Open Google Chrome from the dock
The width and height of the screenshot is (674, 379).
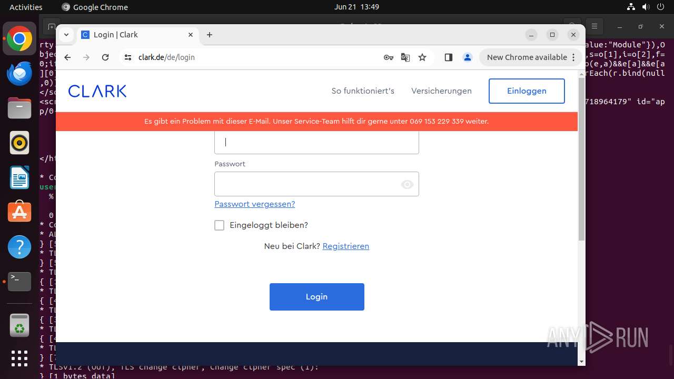(19, 39)
